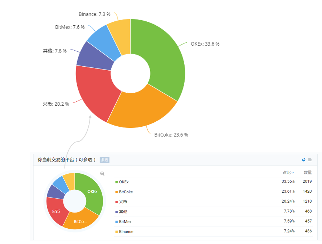Viewport: 322px width, 244px height.
Task: Click the 33.55% percentage value
Action: coord(288,181)
